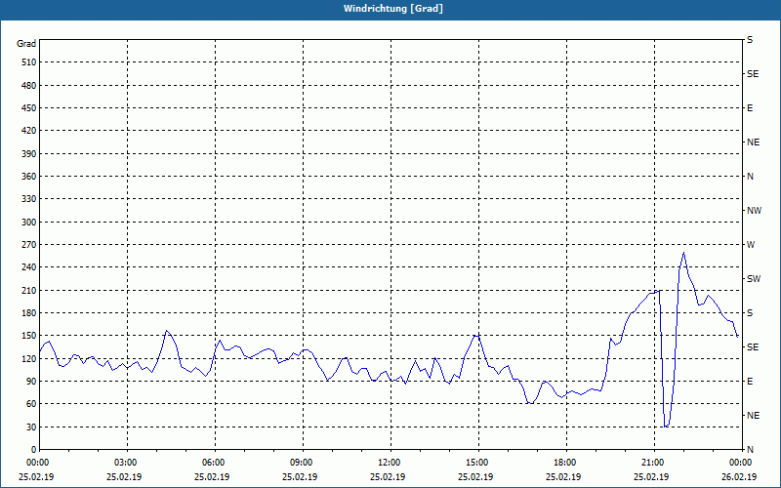The height and width of the screenshot is (488, 781).
Task: Select the 210 degree axis label
Action: (28, 290)
